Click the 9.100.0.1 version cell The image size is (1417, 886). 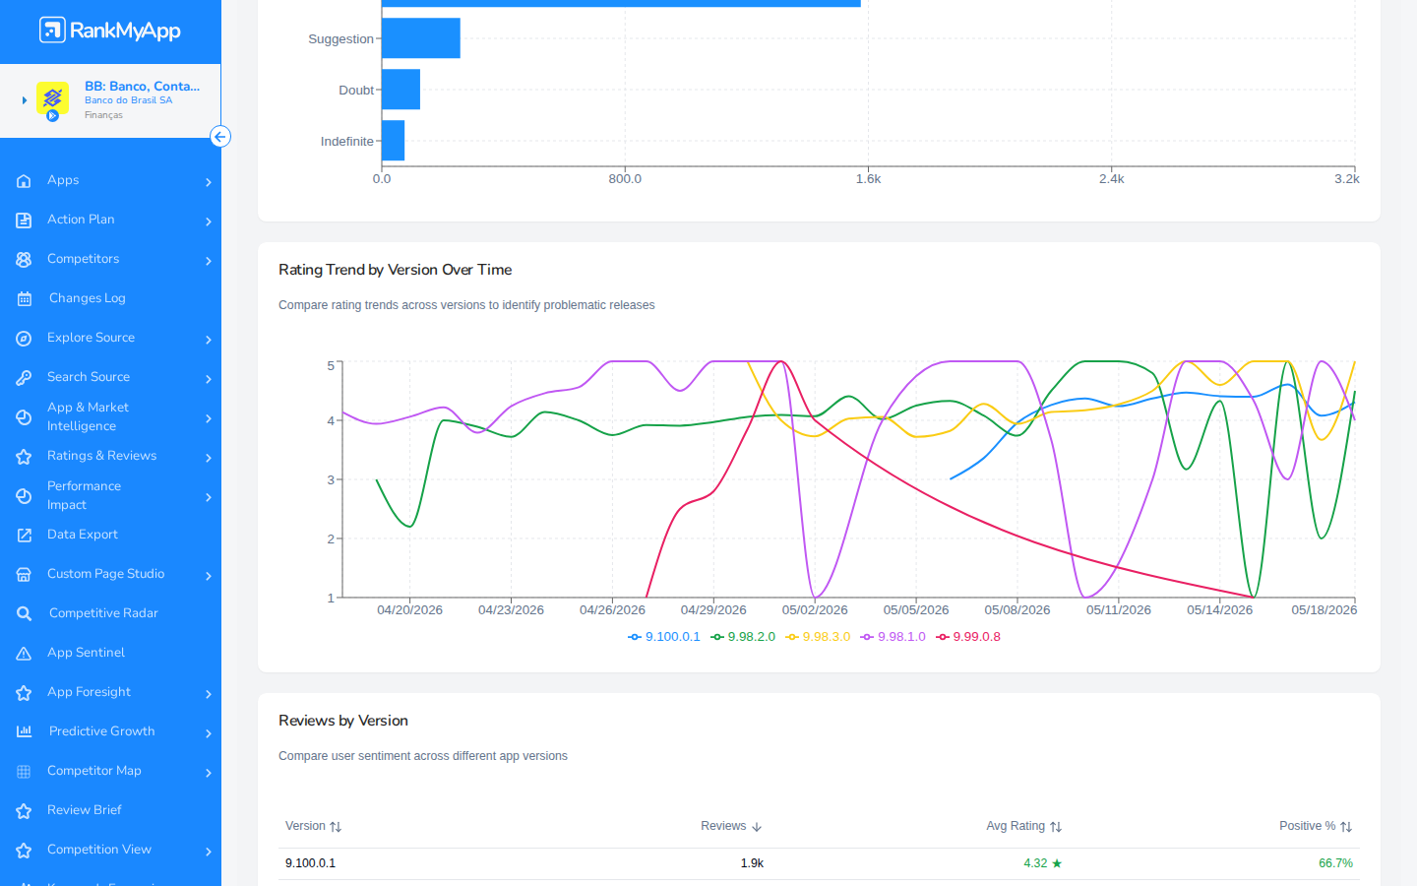point(310,863)
